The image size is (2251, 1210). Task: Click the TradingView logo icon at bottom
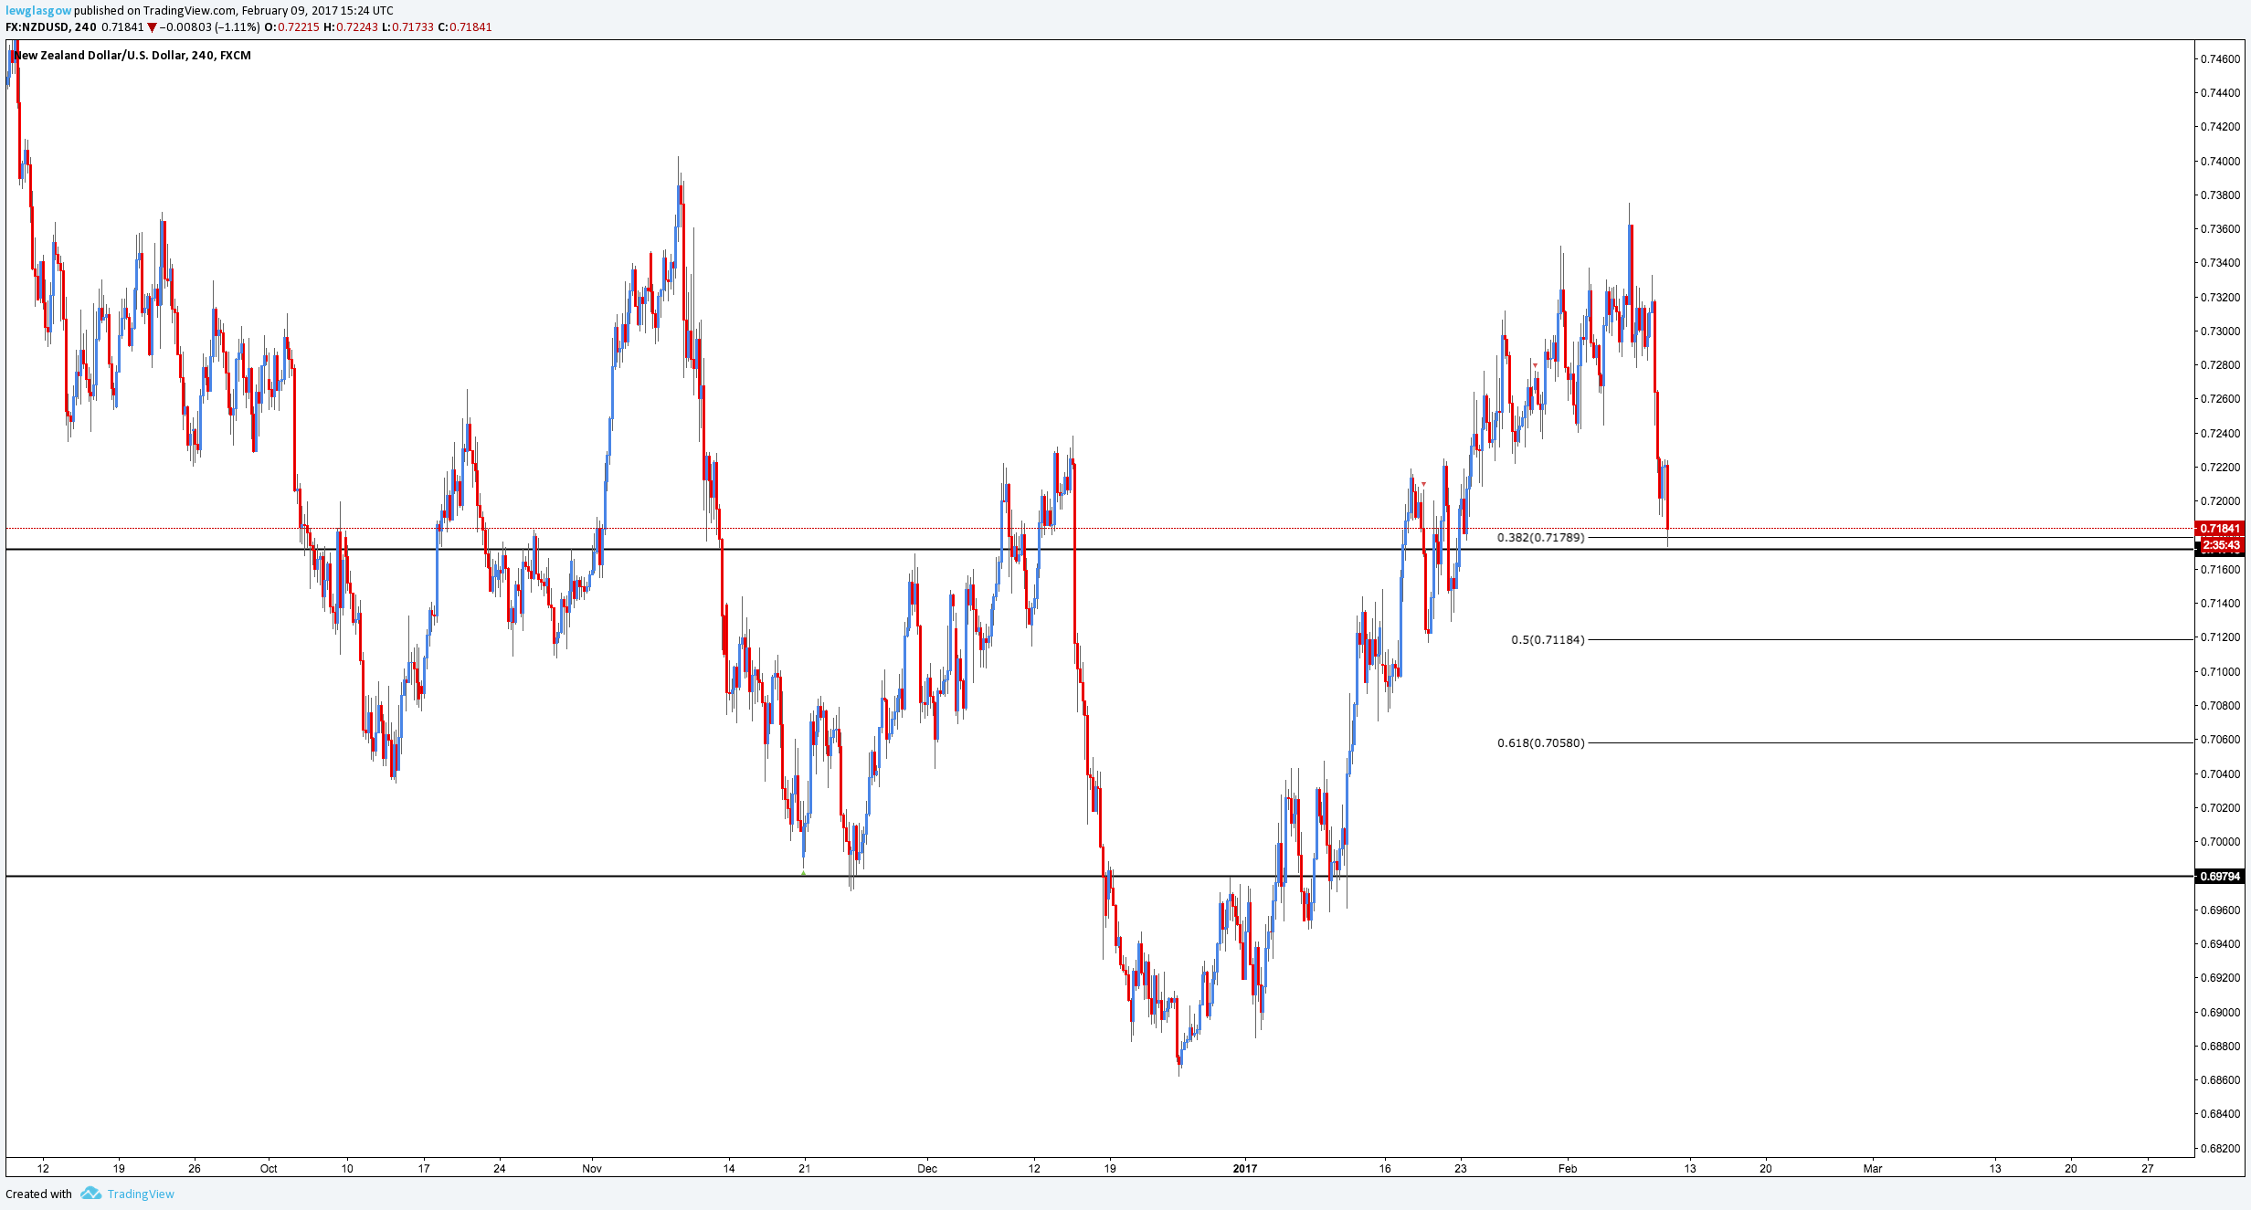pyautogui.click(x=90, y=1194)
